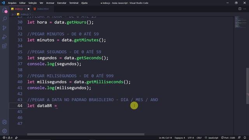The height and width of the screenshot is (140, 249).
Task: Click line number 30 in gutter
Action: pos(20,22)
